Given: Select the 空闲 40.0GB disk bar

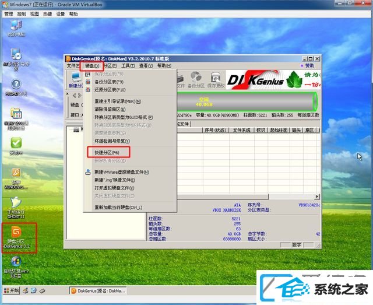Looking at the screenshot, I should click(x=246, y=101).
